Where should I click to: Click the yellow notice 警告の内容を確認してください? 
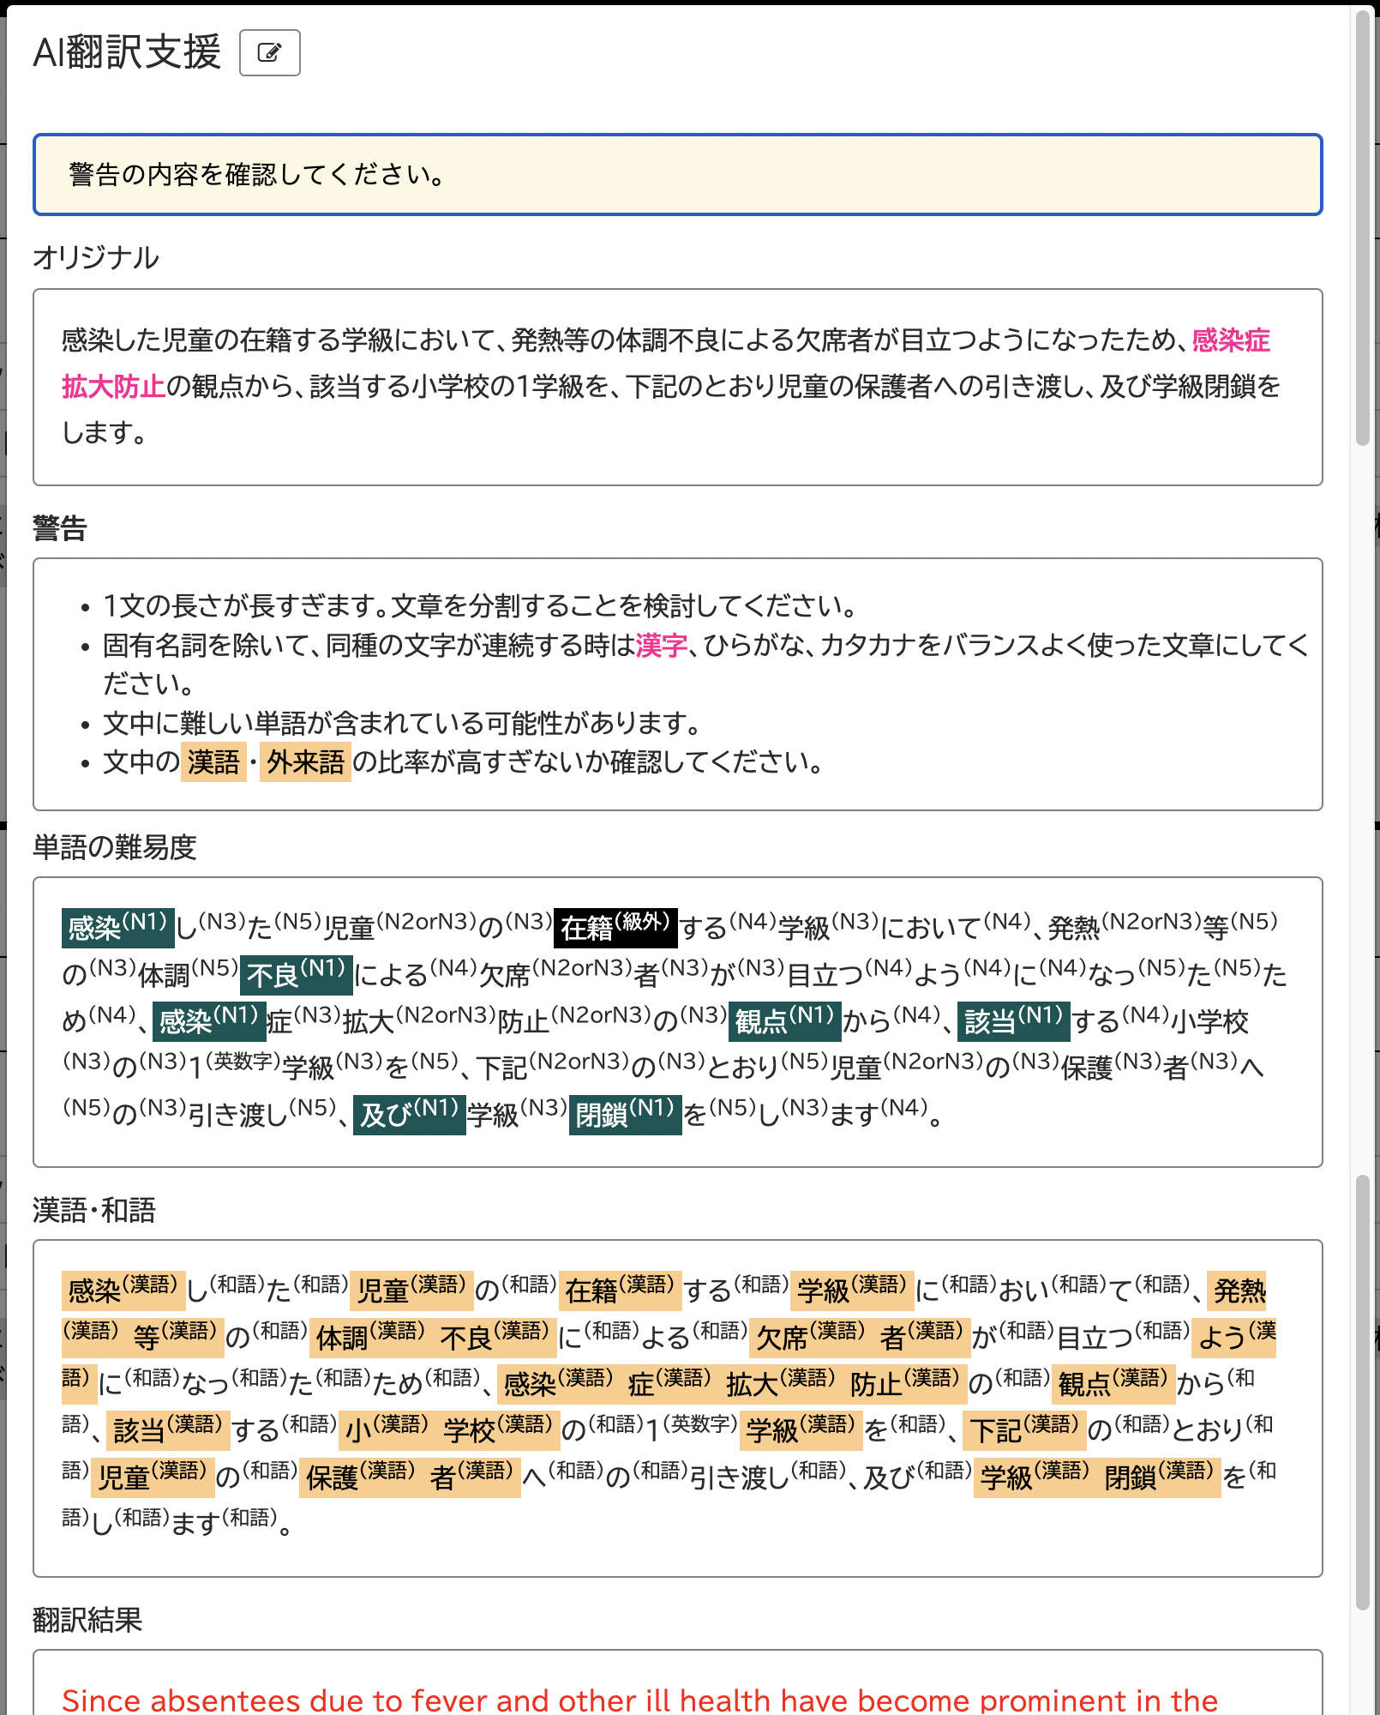tap(677, 175)
